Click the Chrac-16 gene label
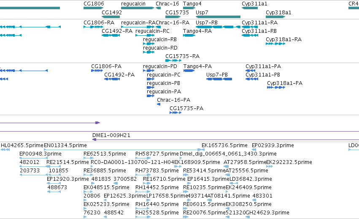 click(x=167, y=4)
